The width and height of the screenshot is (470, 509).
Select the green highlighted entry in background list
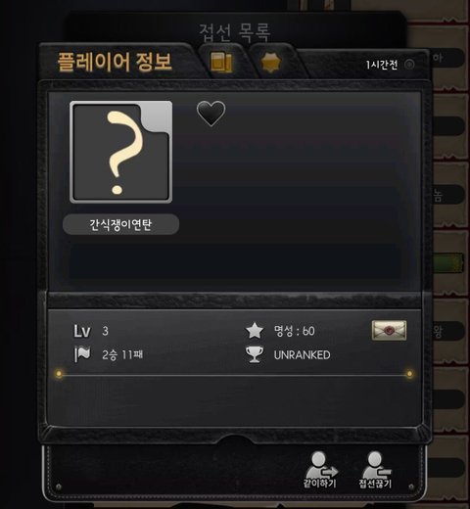(x=448, y=263)
